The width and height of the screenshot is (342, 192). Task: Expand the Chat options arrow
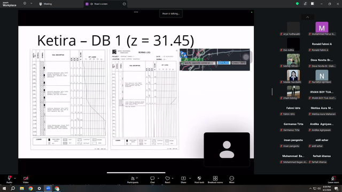pos(158,178)
